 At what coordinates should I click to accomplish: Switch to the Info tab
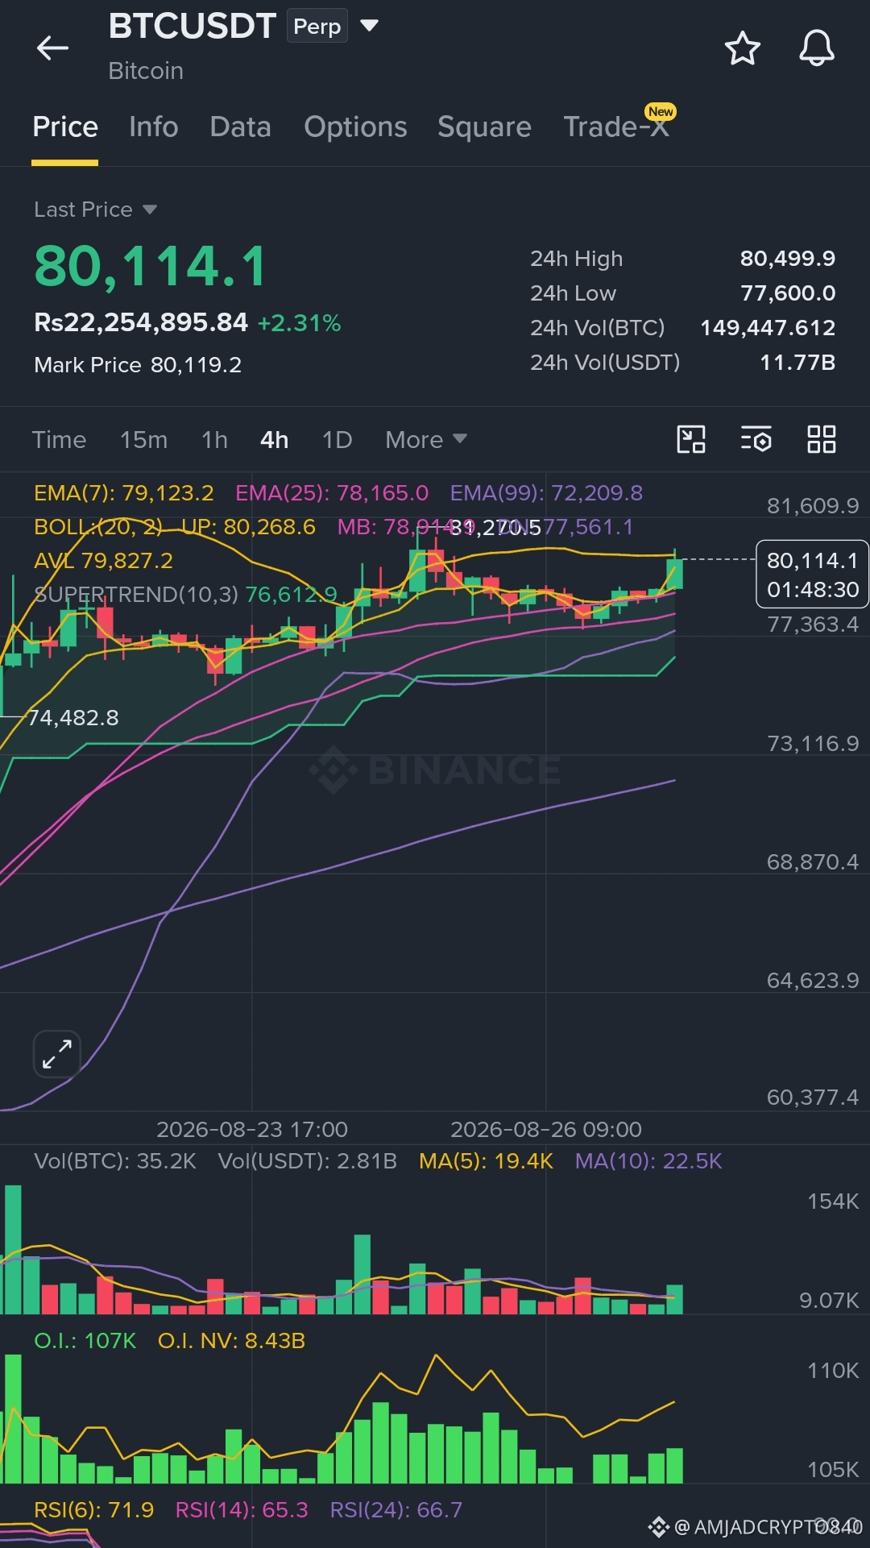[x=153, y=127]
